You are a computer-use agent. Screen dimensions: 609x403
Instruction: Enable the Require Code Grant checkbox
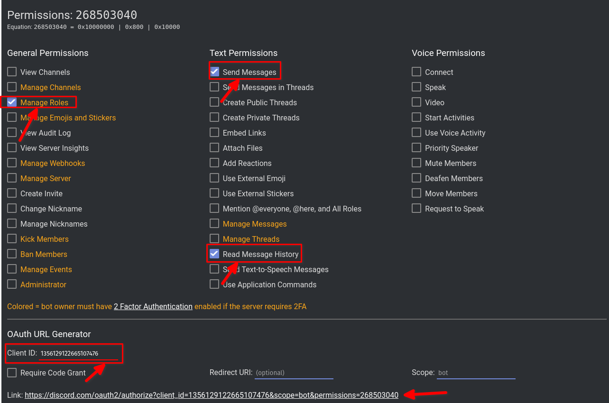(12, 372)
